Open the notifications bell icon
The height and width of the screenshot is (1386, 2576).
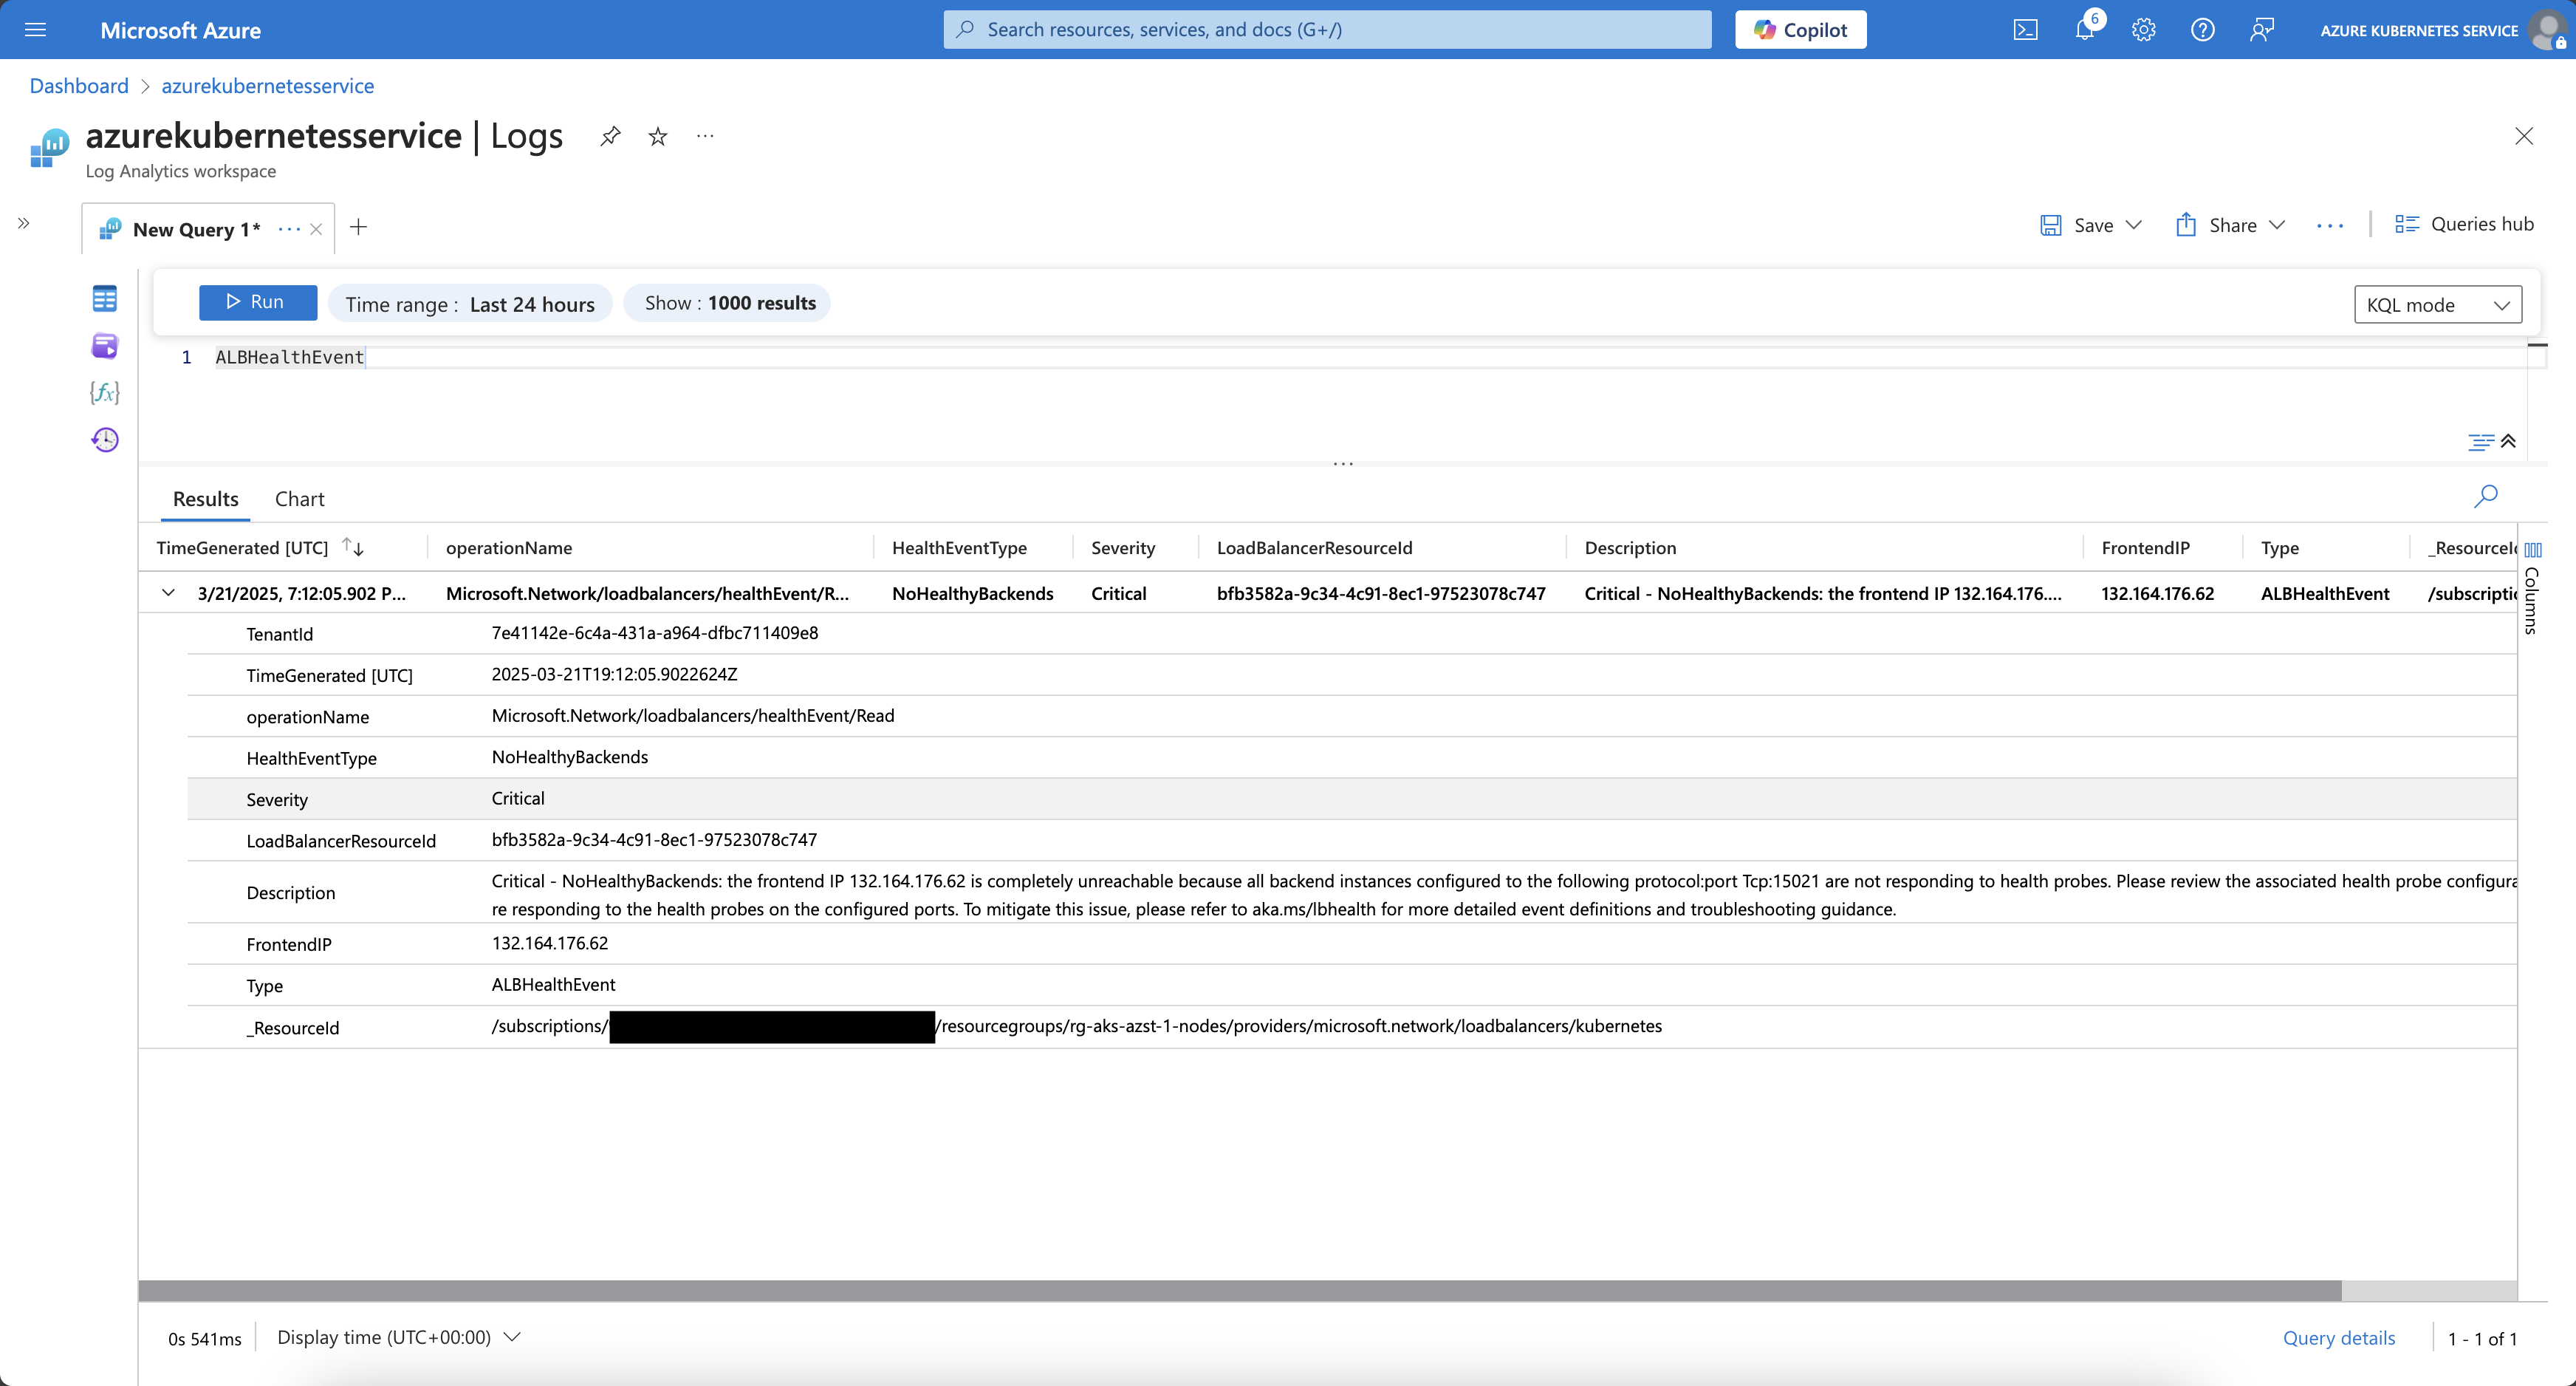(2084, 30)
